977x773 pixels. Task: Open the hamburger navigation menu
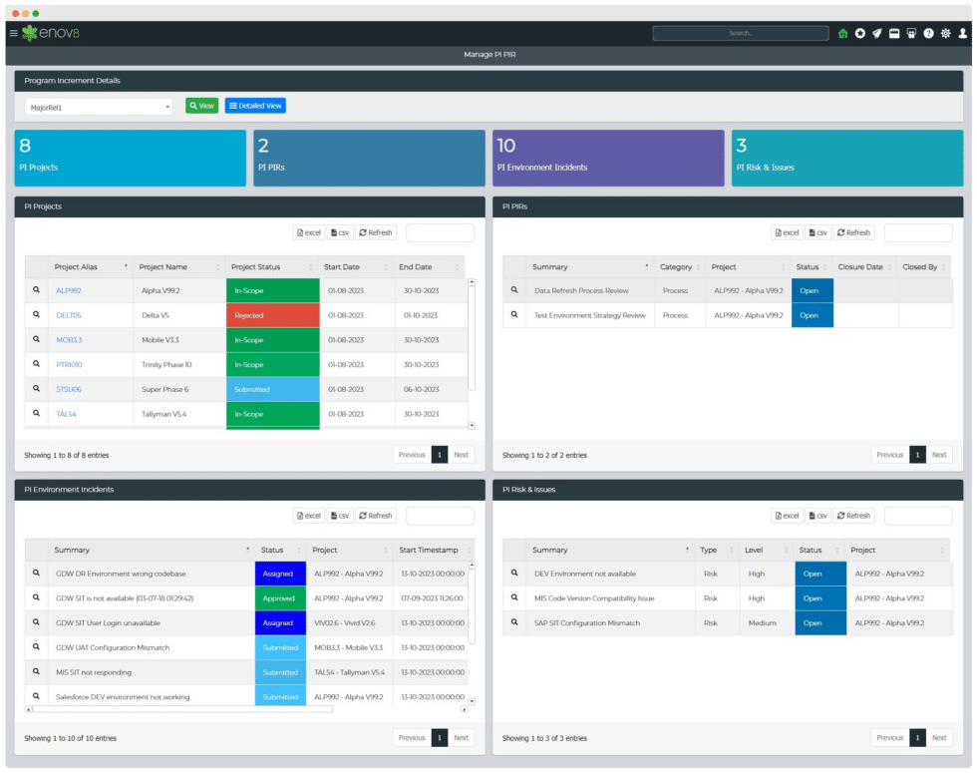pos(12,32)
